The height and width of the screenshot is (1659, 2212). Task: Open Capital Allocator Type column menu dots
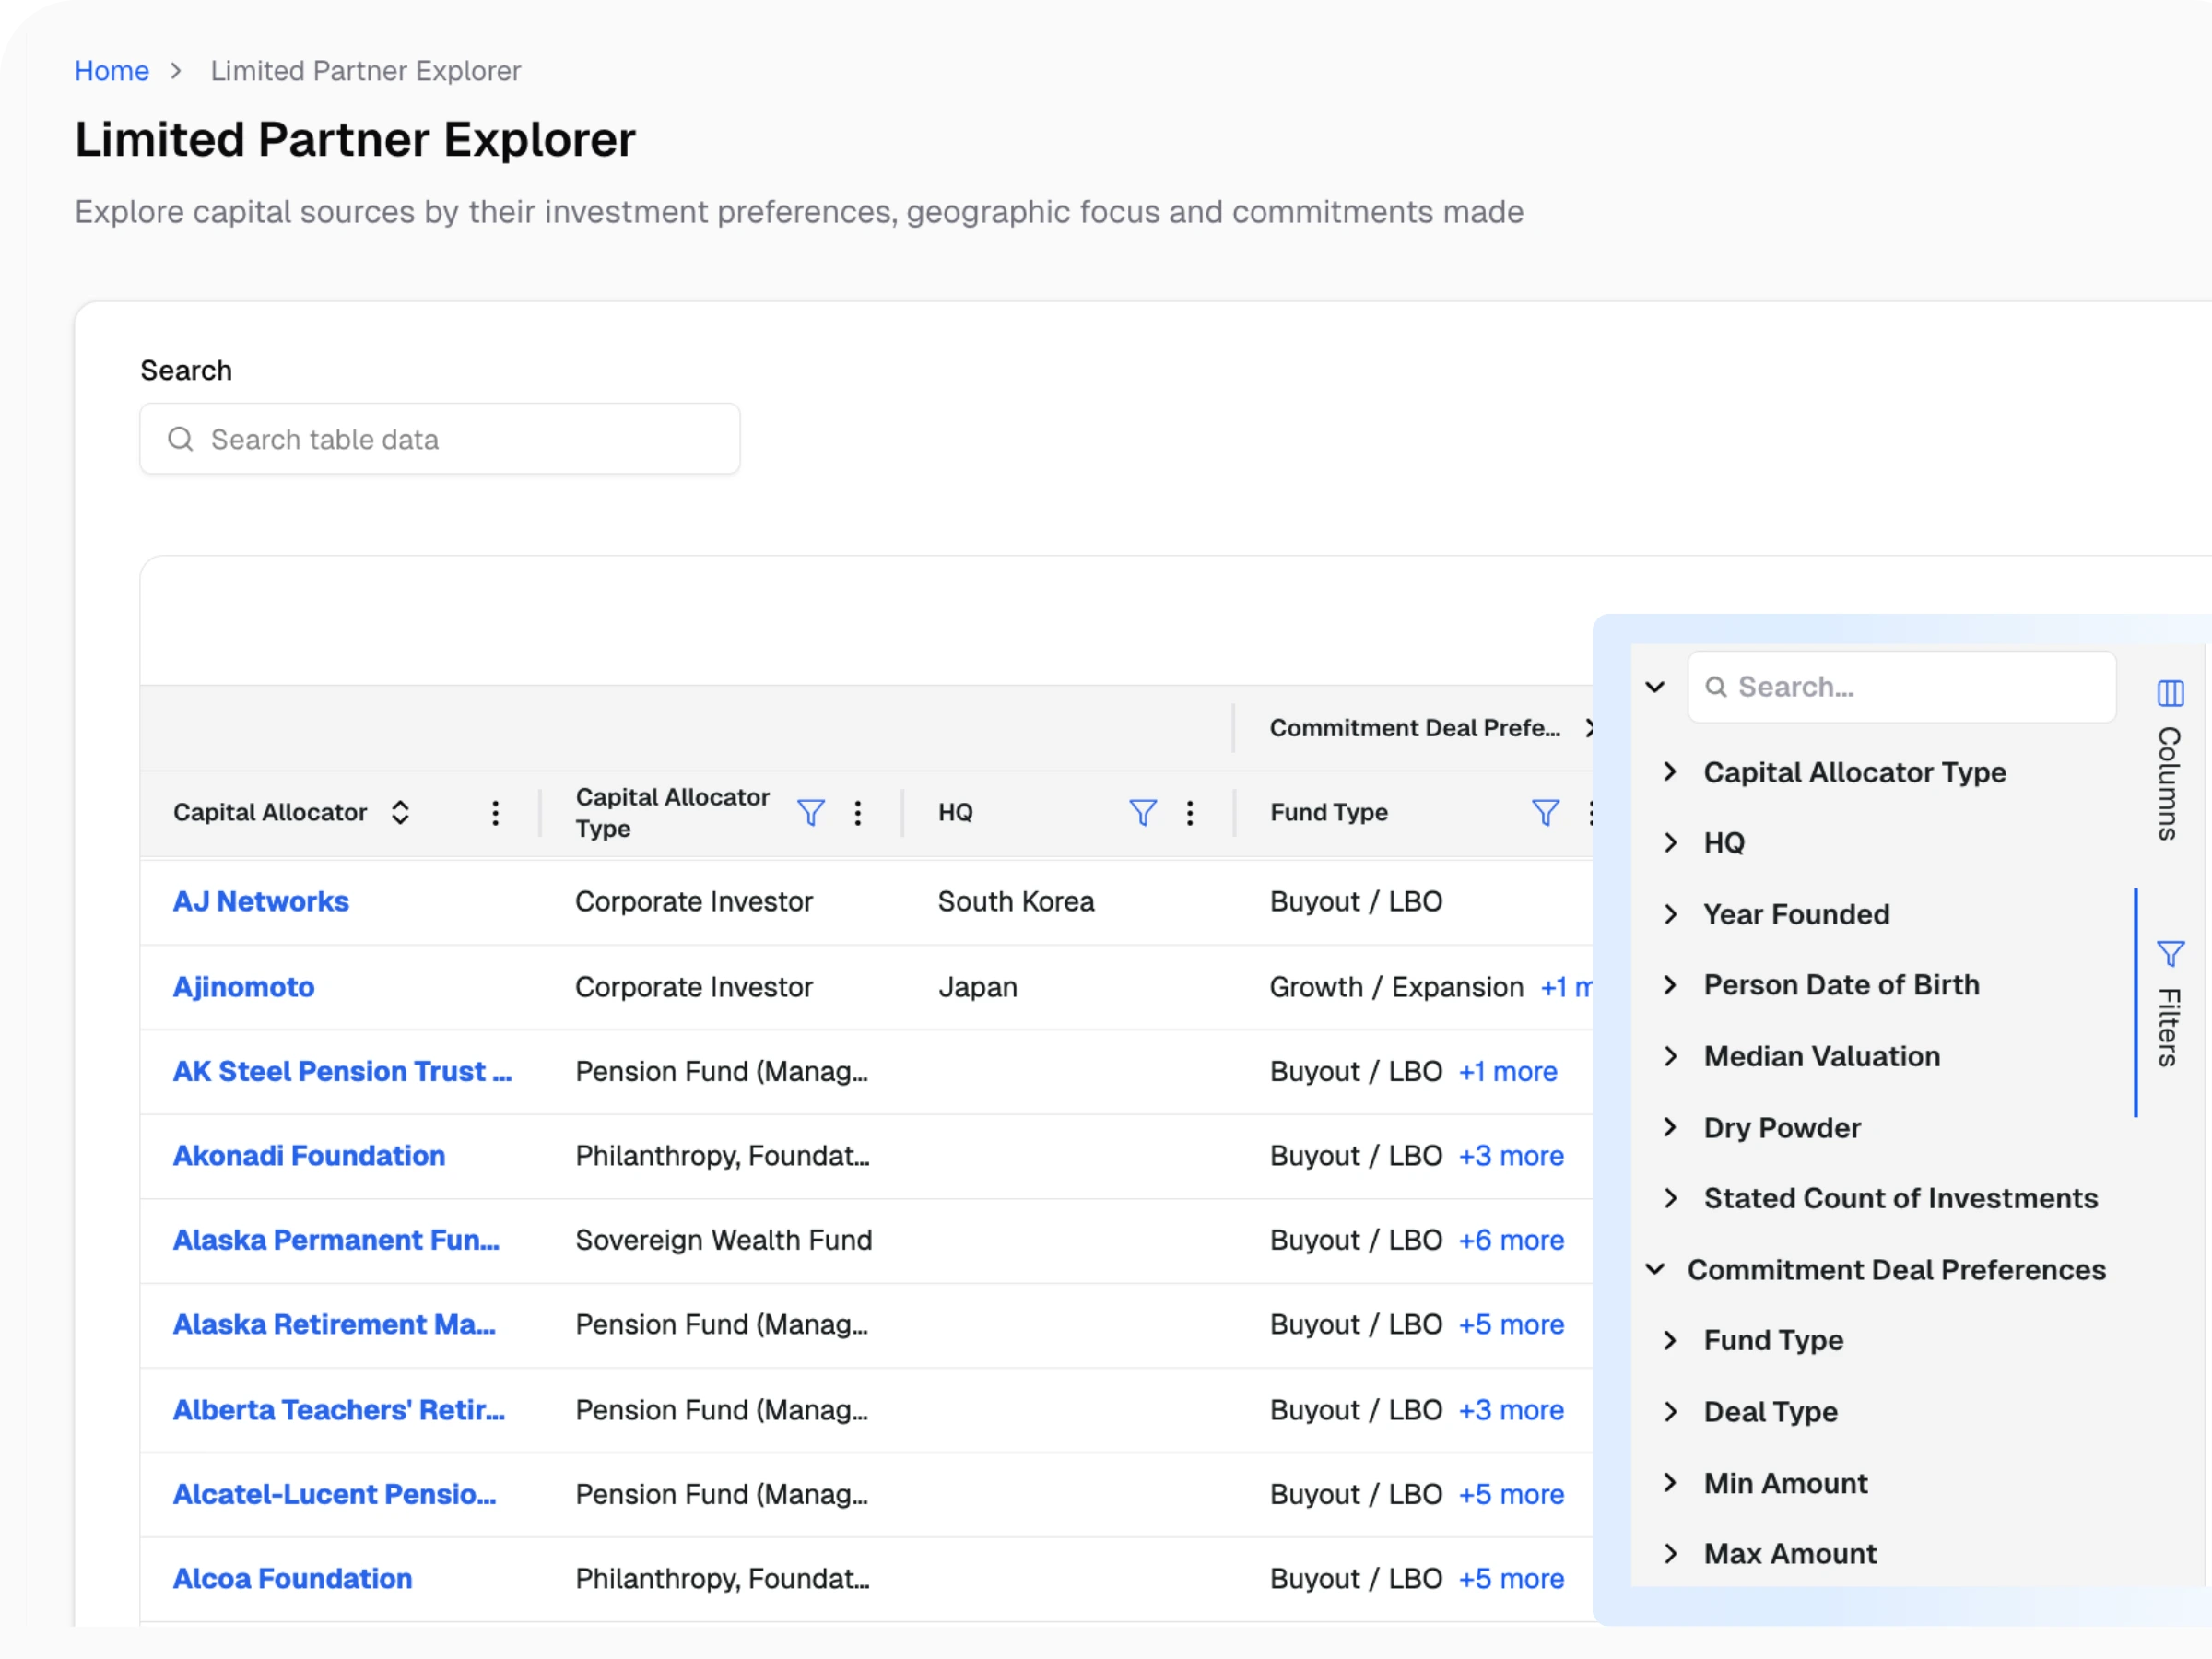[x=858, y=813]
